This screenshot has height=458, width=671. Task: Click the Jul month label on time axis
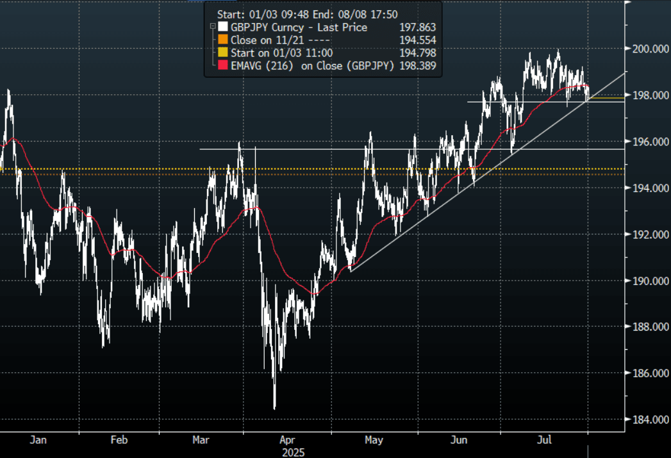(544, 440)
